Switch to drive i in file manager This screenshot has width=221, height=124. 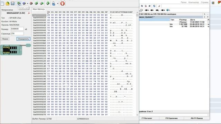152,10
